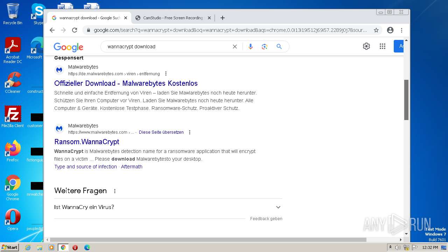Open Chrome profile avatar menu

390,30
